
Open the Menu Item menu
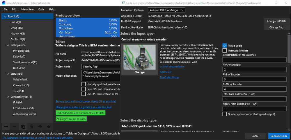(27, 9)
